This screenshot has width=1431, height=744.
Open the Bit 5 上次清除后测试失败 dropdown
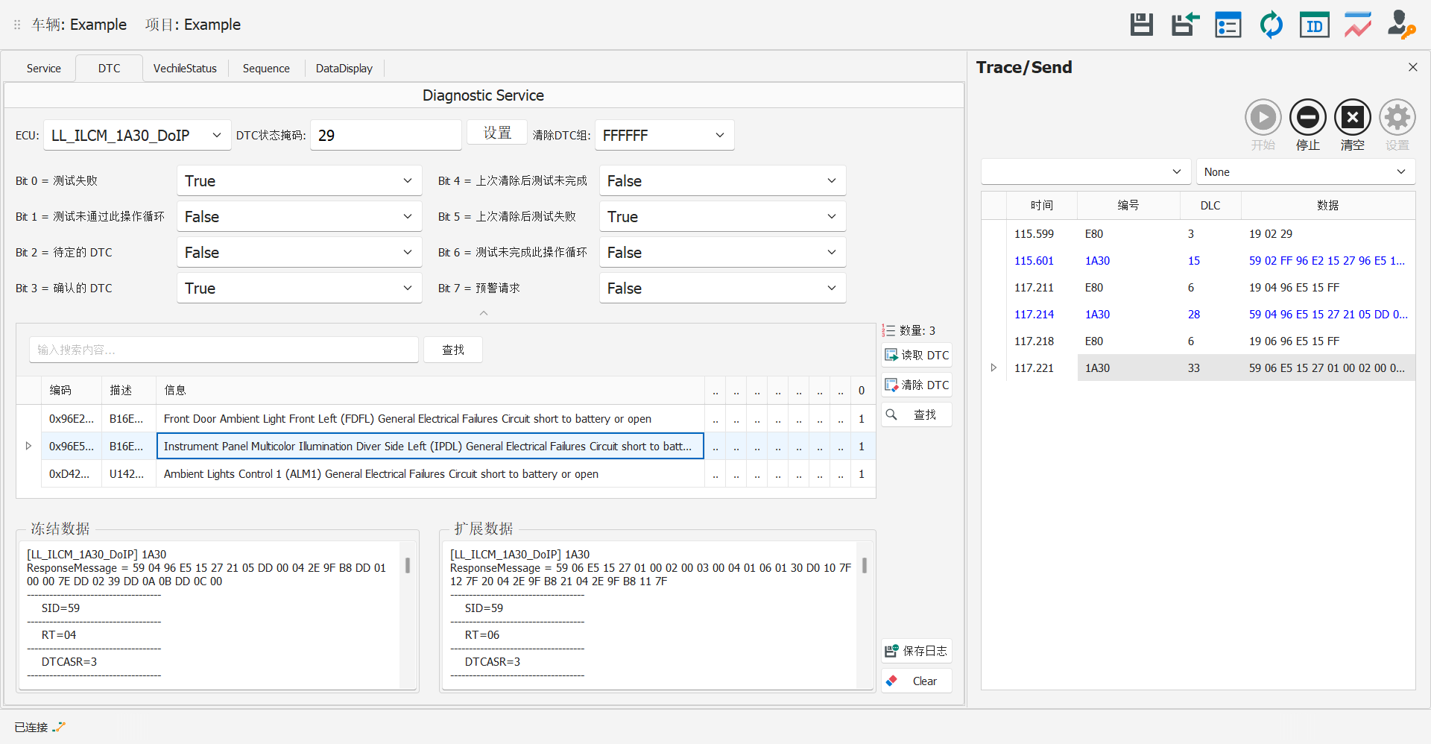click(x=722, y=216)
